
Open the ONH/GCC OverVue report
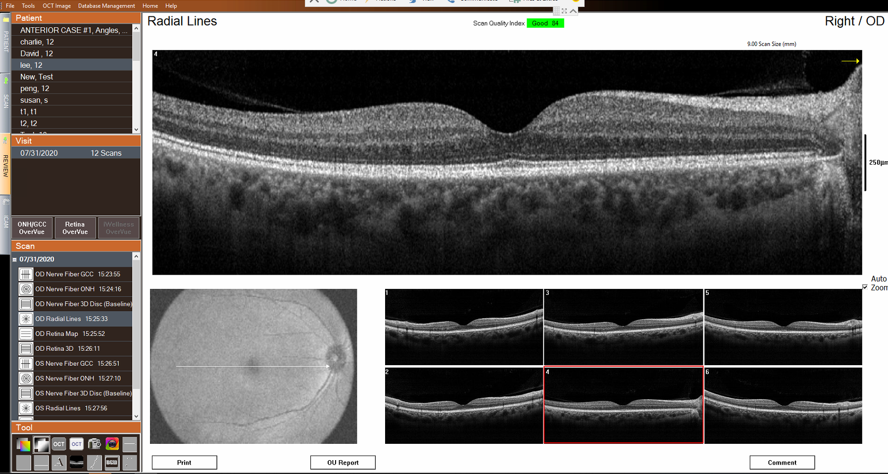[x=32, y=228]
